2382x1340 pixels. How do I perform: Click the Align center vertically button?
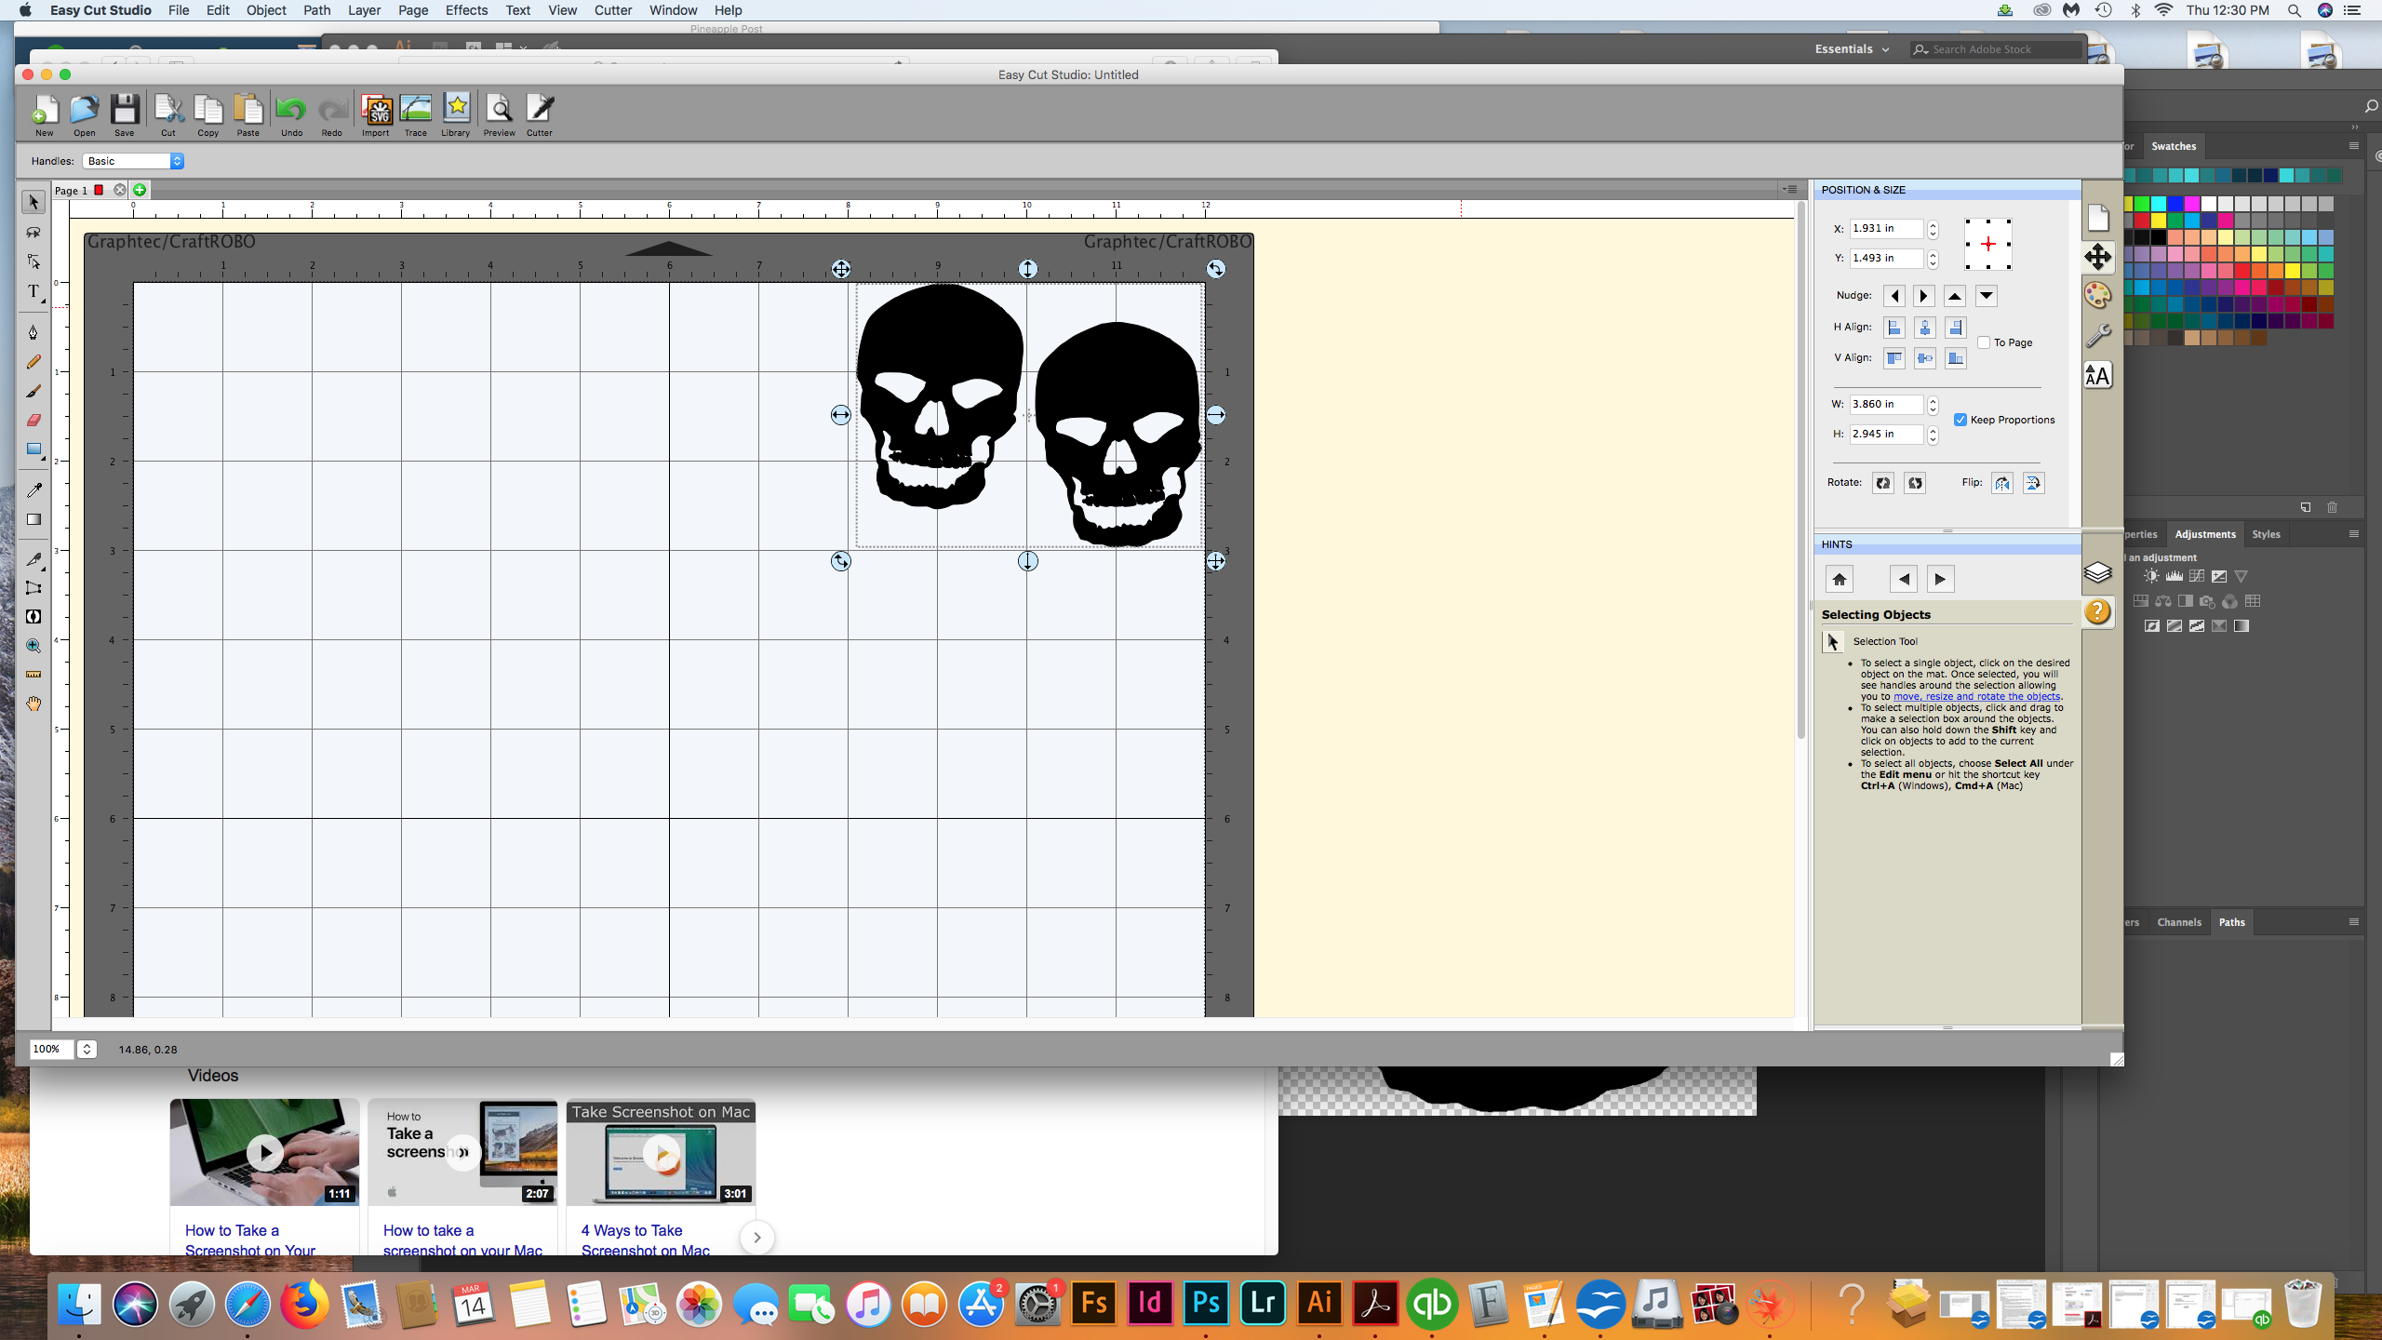1924,356
